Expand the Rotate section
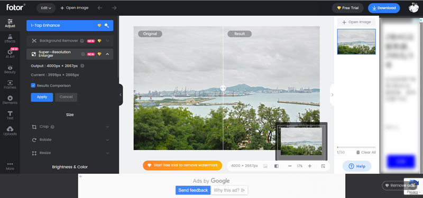 (x=70, y=140)
